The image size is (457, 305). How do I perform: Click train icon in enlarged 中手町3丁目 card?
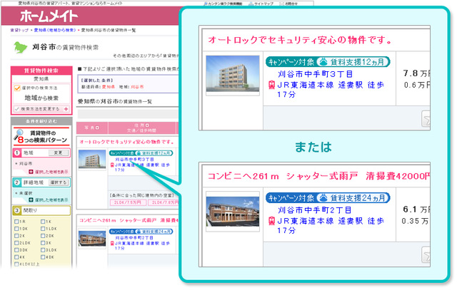pyautogui.click(x=271, y=85)
